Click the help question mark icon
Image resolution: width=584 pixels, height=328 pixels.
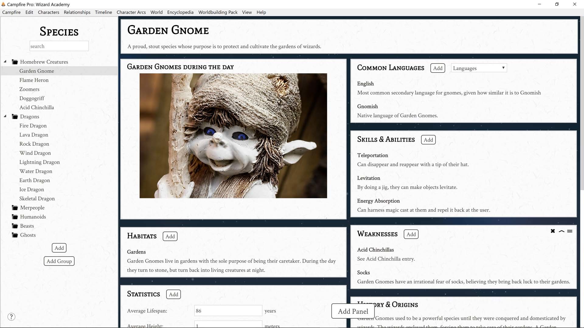point(11,316)
